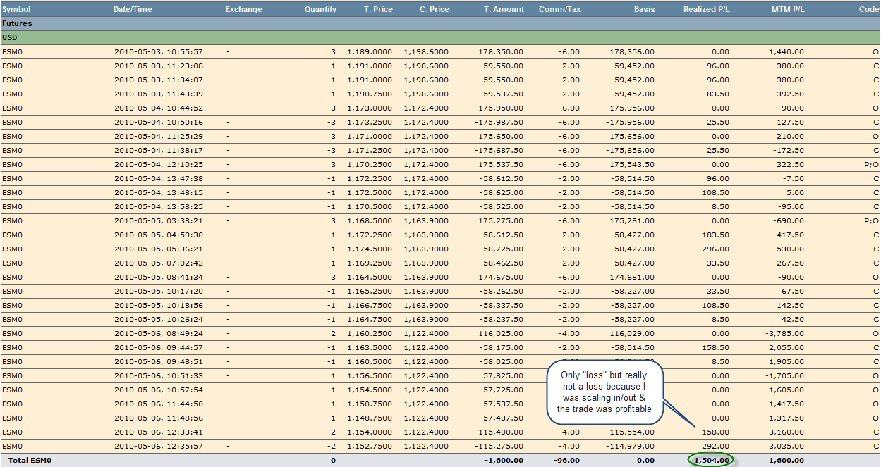Click the T. Price column header
The image size is (881, 467).
click(x=378, y=9)
